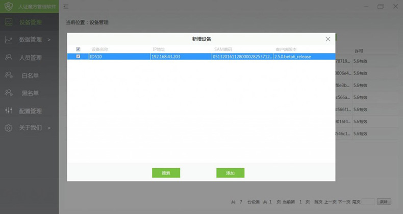Click the sidebar collapse icon in top bar
This screenshot has width=403, height=214.
(x=66, y=7)
